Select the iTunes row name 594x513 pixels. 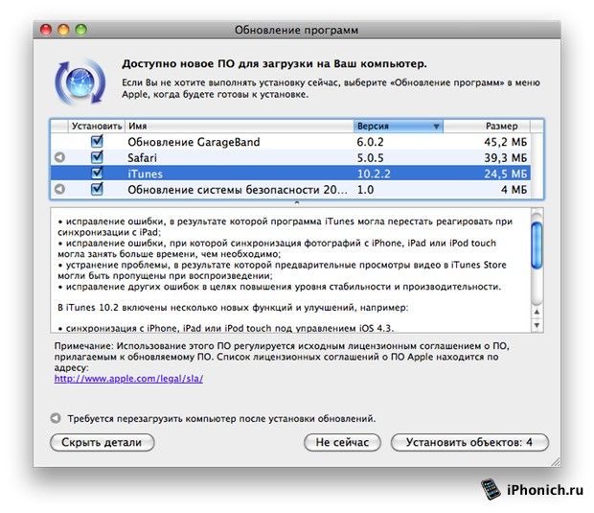145,174
